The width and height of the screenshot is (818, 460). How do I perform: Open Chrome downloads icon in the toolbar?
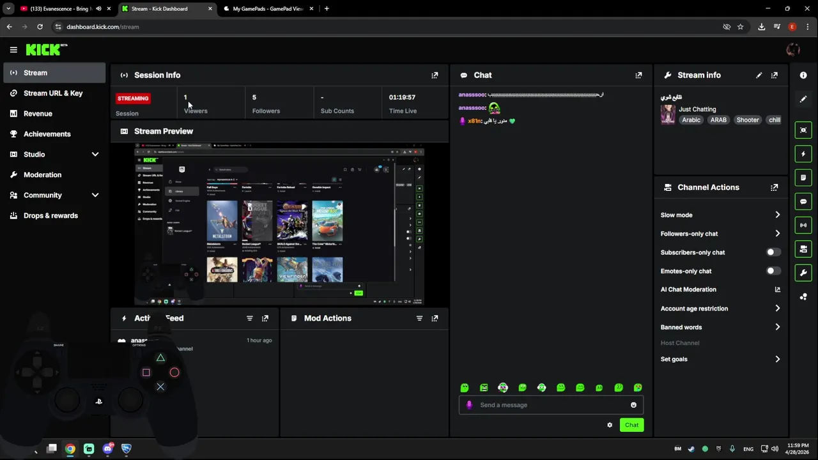[x=762, y=27]
